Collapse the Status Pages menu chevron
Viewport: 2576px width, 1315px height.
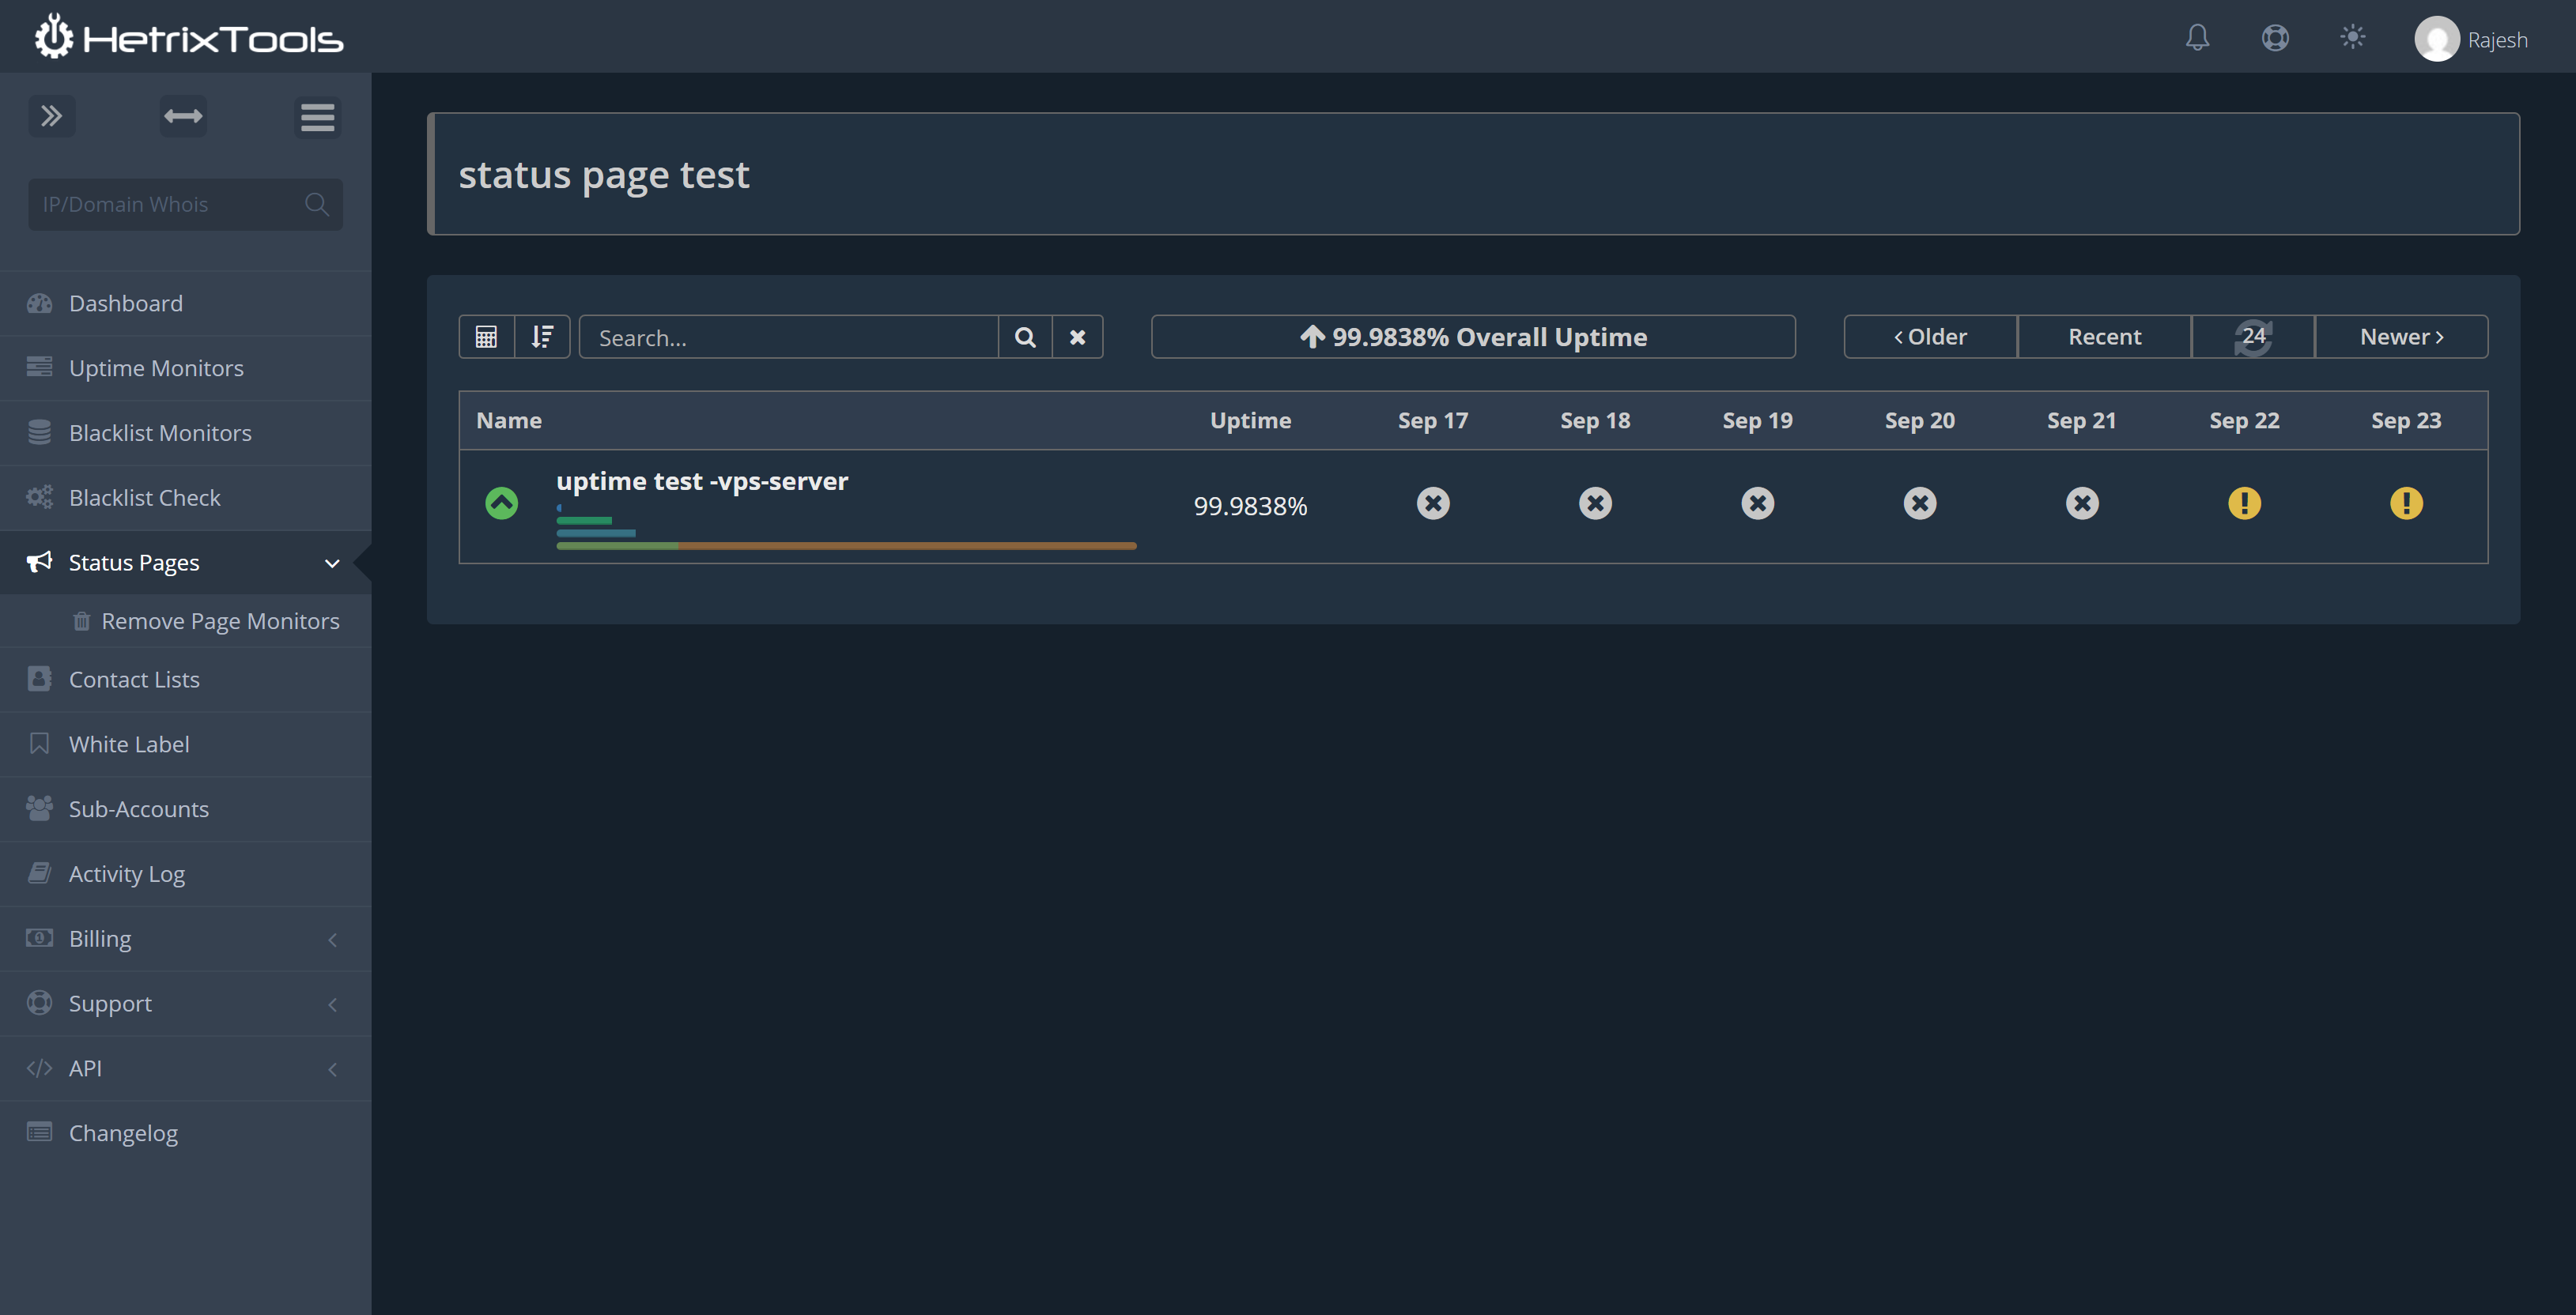click(332, 563)
